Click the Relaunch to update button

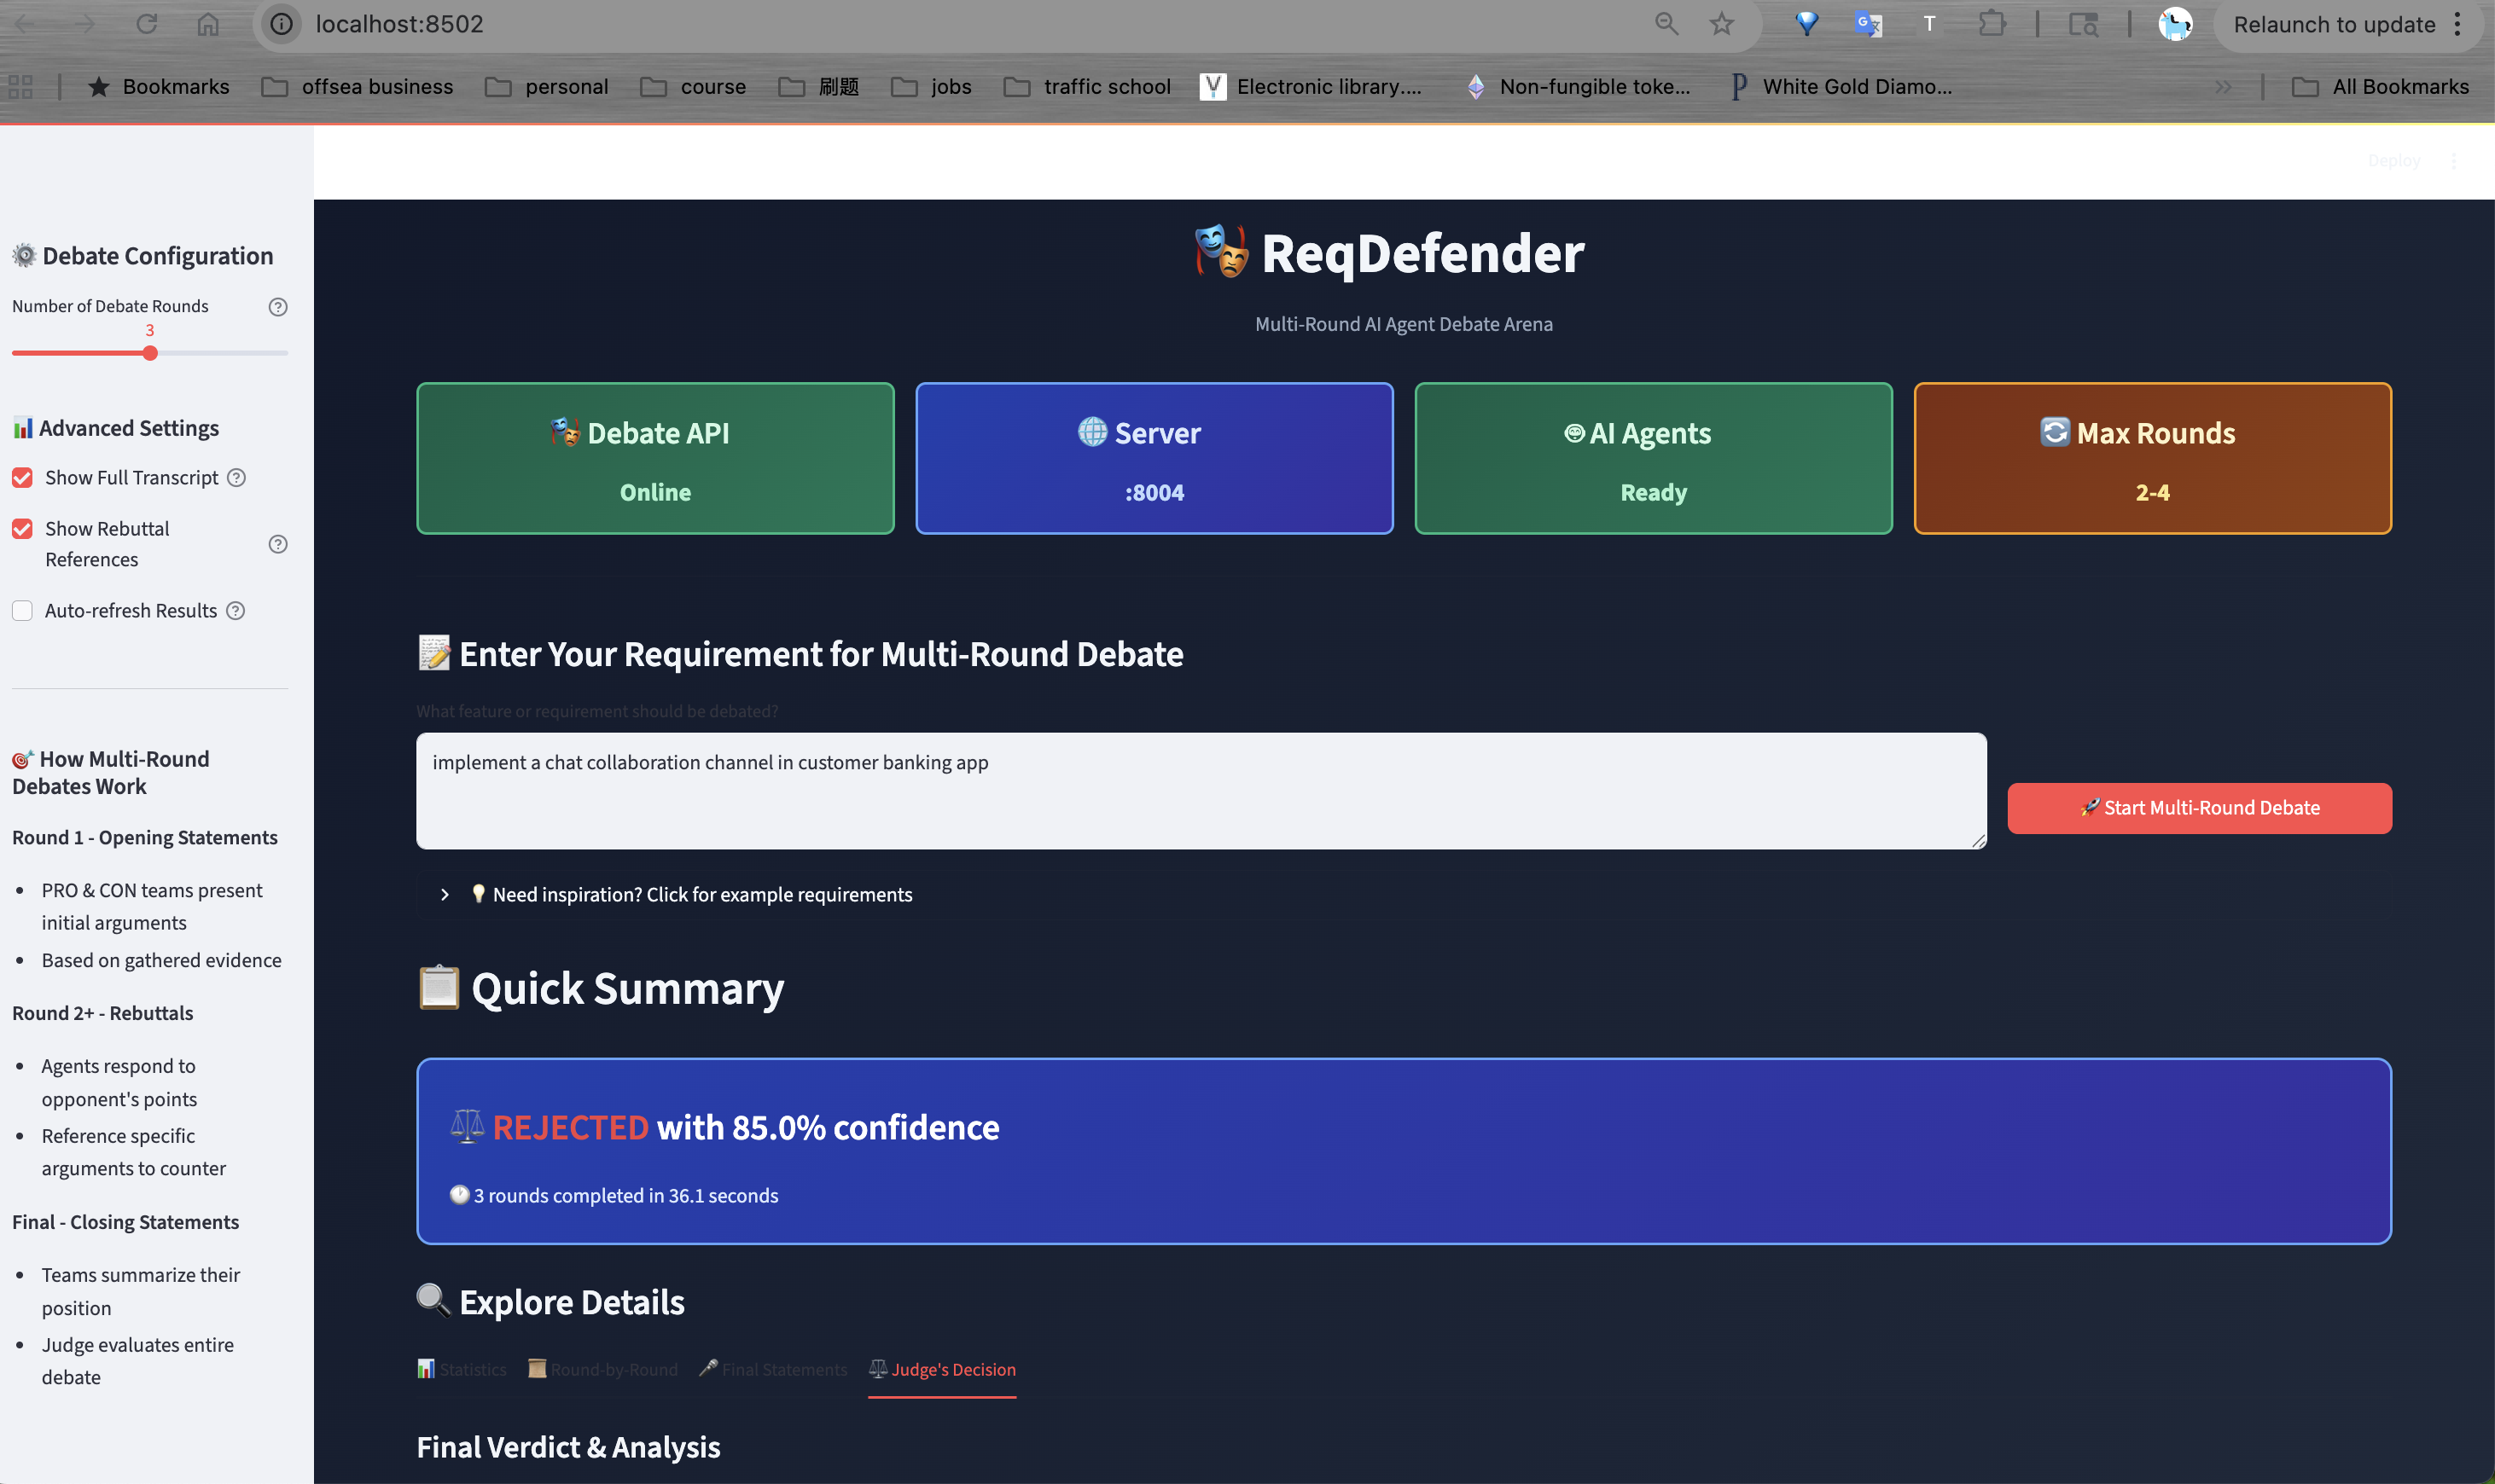click(2333, 24)
